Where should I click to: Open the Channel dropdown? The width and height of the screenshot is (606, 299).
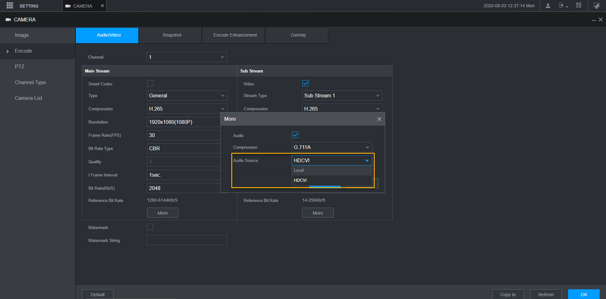tap(186, 57)
